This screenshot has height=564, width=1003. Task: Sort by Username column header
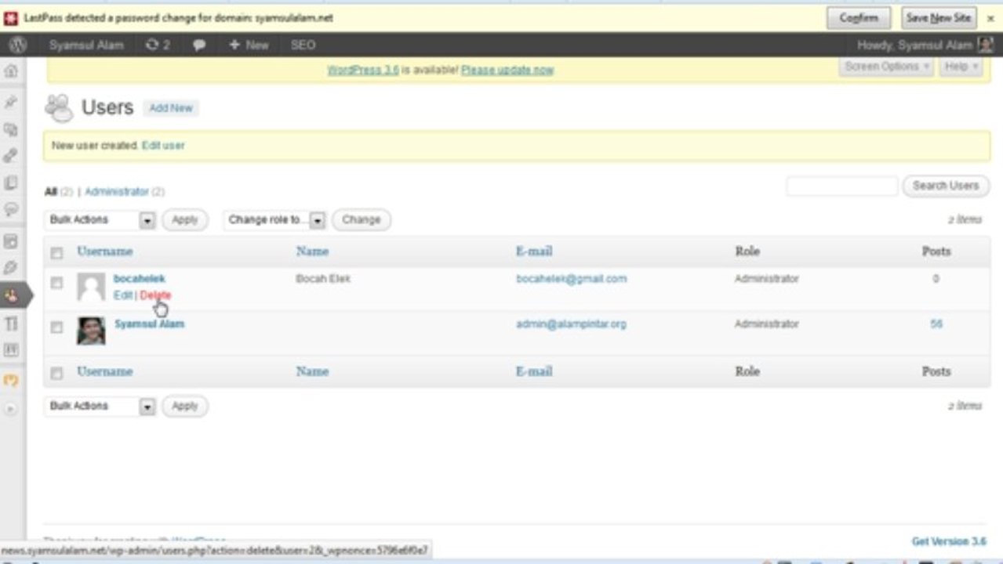click(x=104, y=251)
